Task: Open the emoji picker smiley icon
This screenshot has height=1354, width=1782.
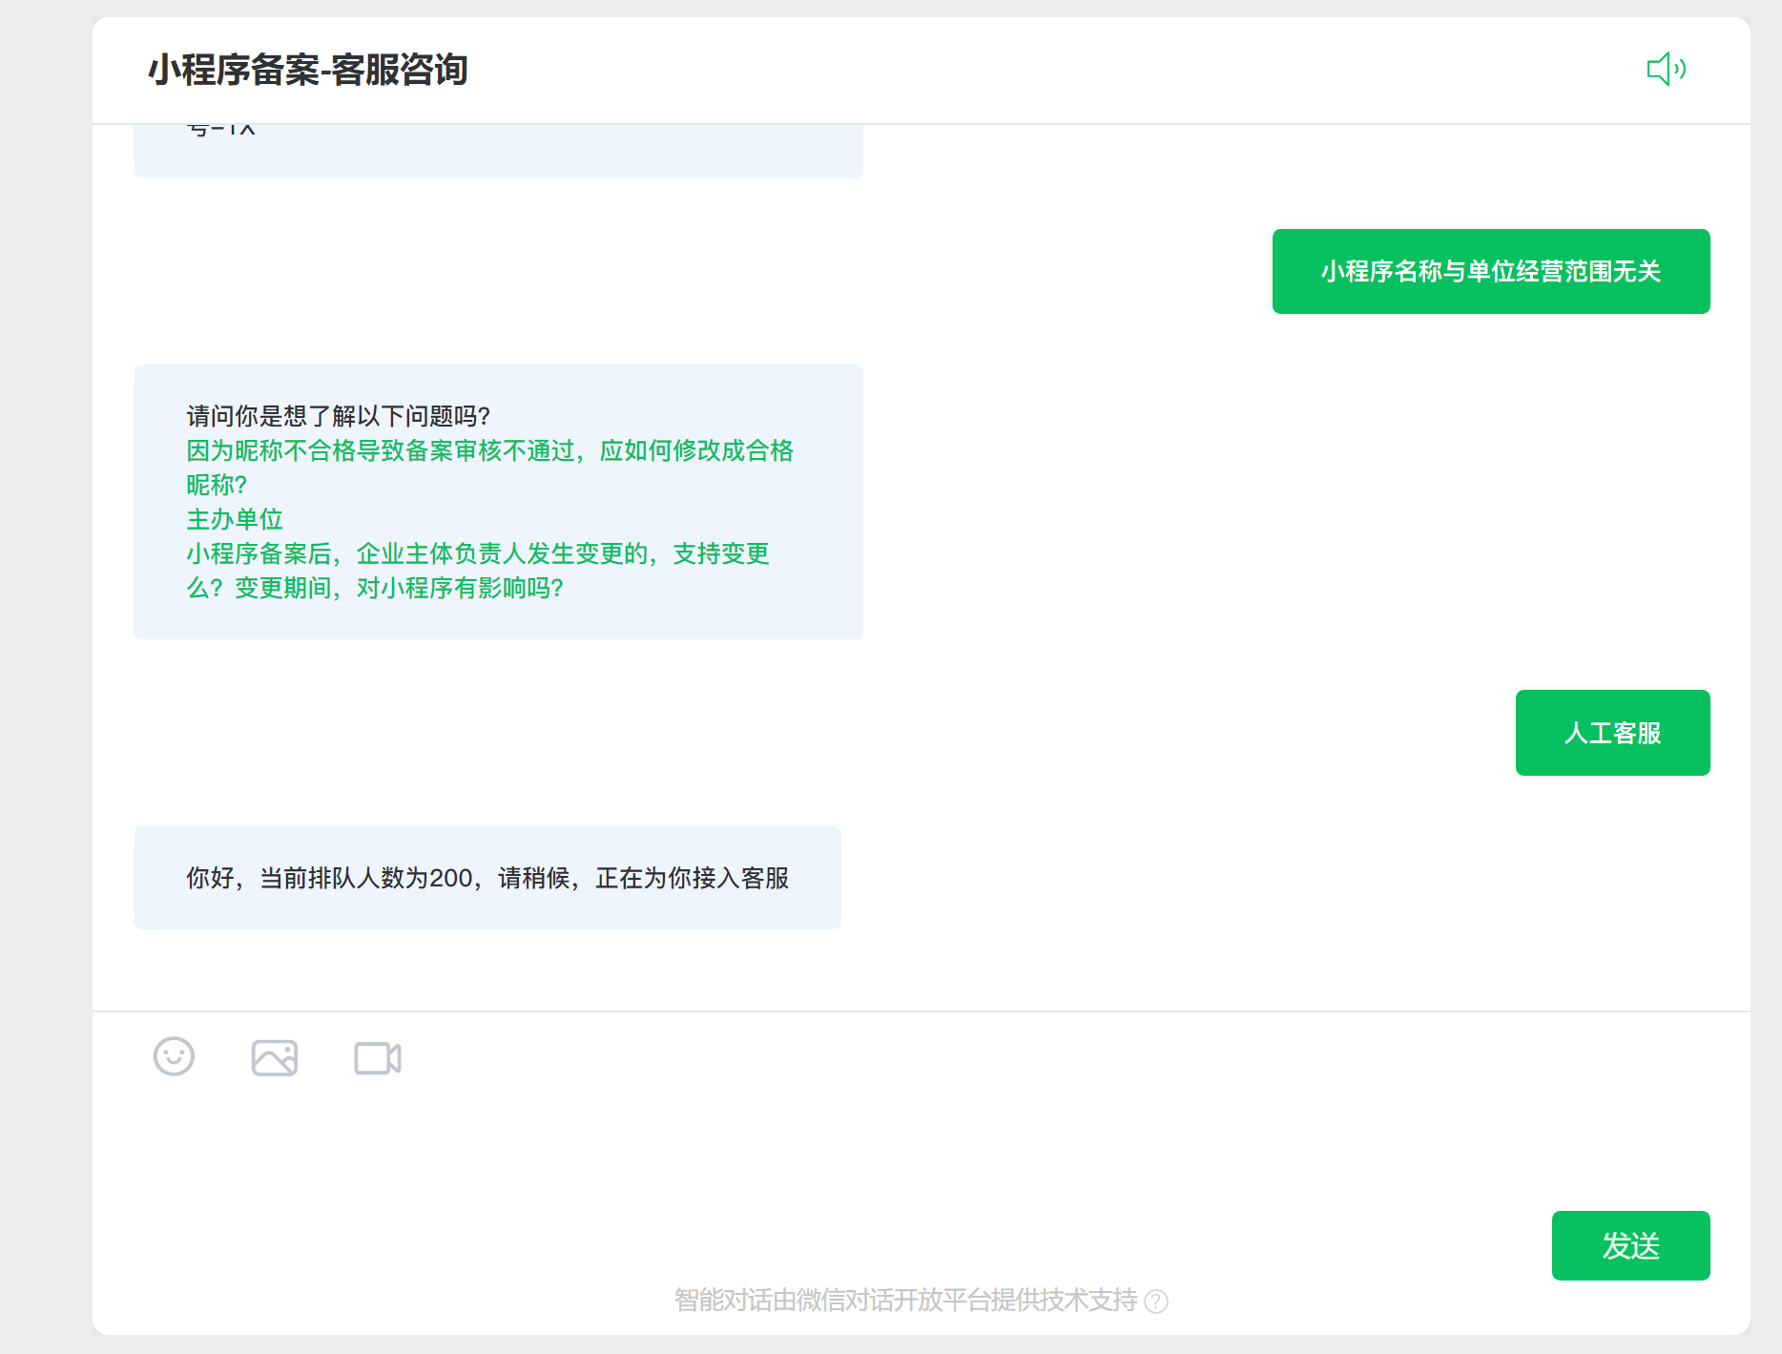Action: [174, 1056]
